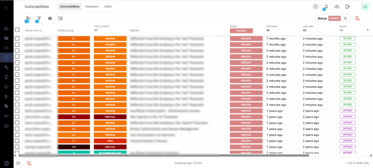This screenshot has width=373, height=168.
Task: Open the First seen column filter
Action: tap(280, 31)
